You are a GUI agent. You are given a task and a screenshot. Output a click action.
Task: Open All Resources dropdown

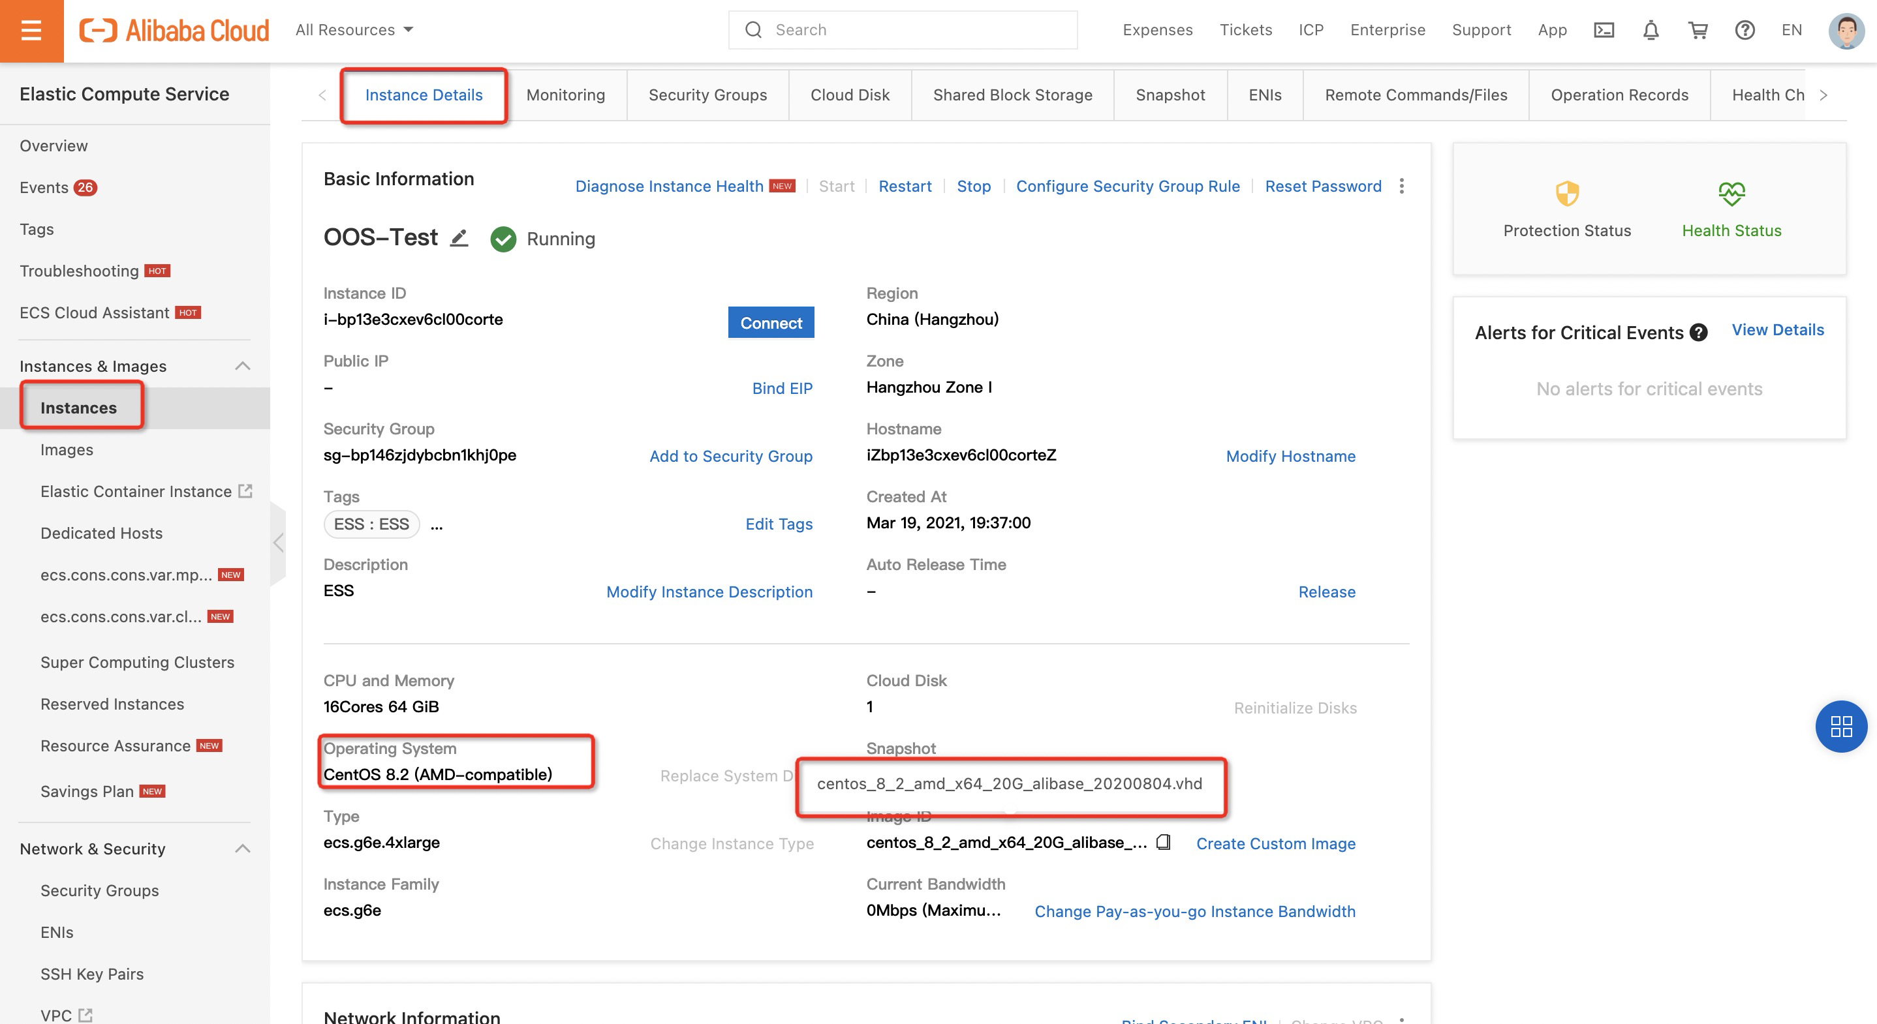[354, 30]
